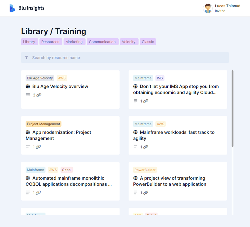Viewport: 250px width, 227px height.
Task: Click globe icon beside Automated mainframe monolithic COBOL
Action: point(28,178)
